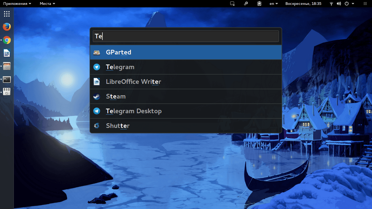Open the Show Applications grid icon

[x=7, y=14]
